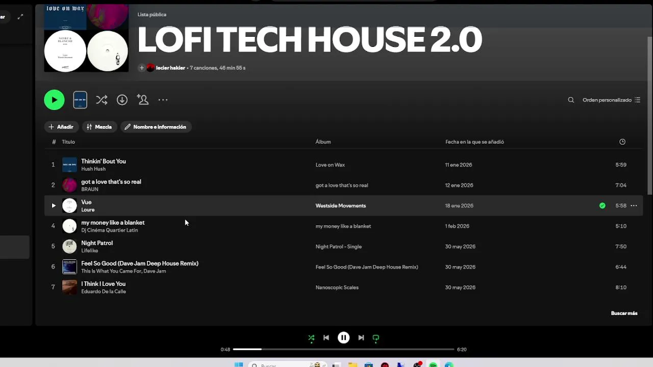Select the Feel So Good track title
Image resolution: width=653 pixels, height=367 pixels.
[140, 263]
